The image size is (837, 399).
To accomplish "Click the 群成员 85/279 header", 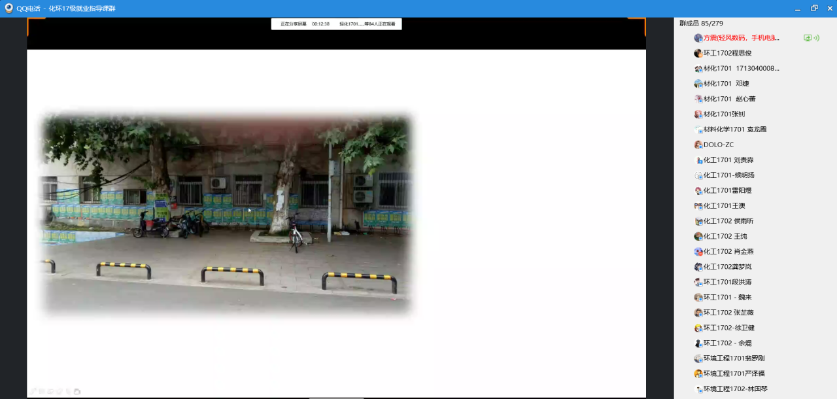I will click(701, 24).
